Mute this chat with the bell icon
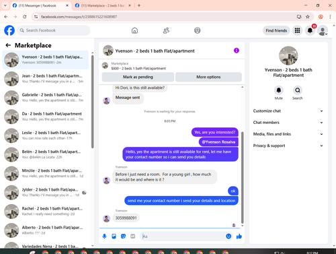This screenshot has width=336, height=254. pos(279,90)
